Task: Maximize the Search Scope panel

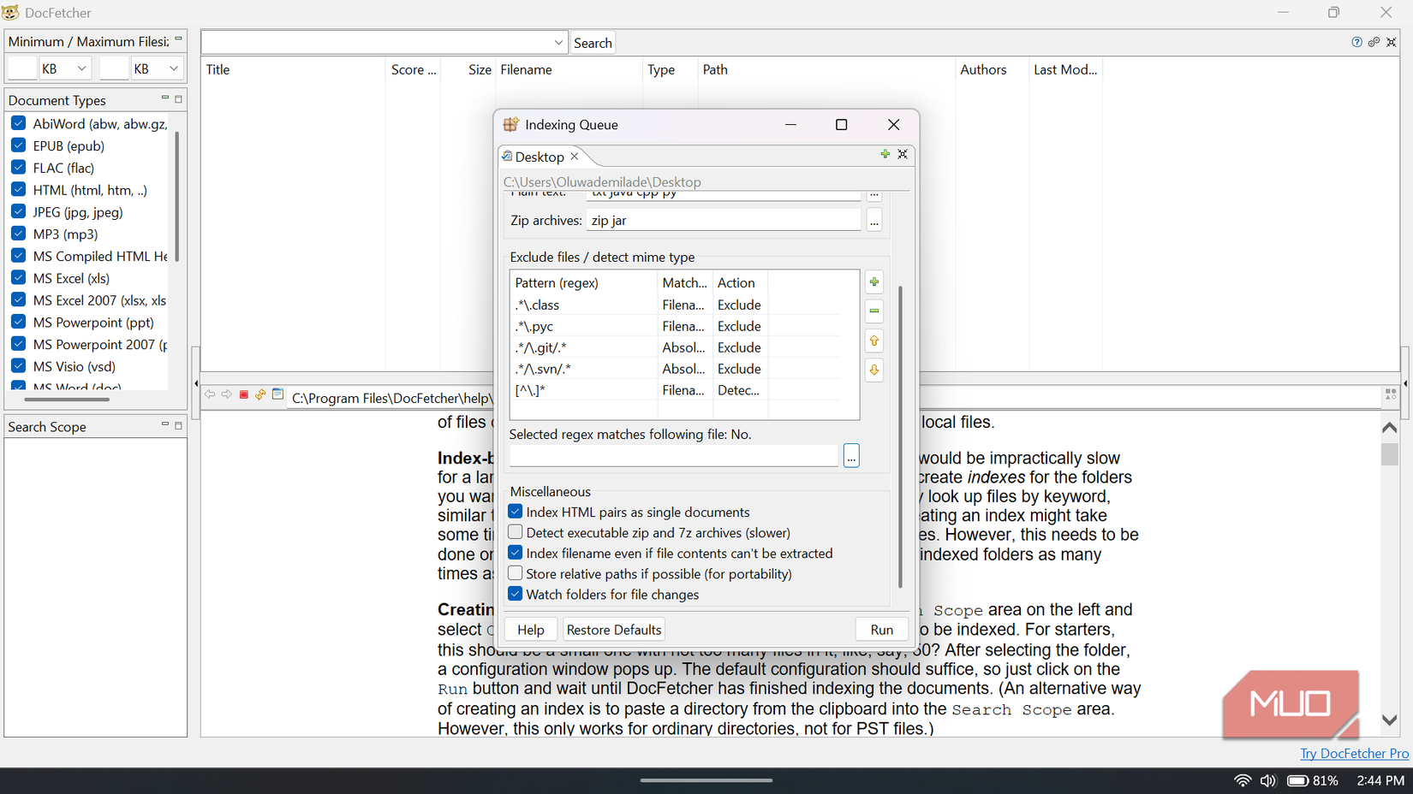Action: point(178,425)
